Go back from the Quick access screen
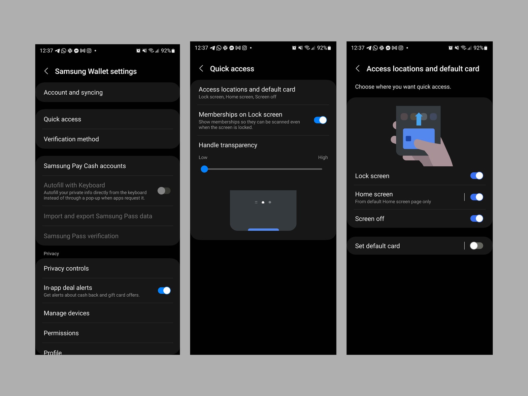Viewport: 528px width, 396px height. pyautogui.click(x=201, y=68)
